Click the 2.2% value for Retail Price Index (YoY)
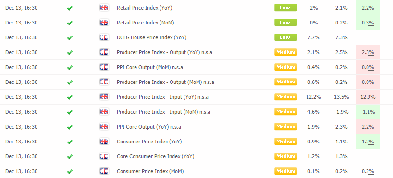This screenshot has width=393, height=178. 368,8
